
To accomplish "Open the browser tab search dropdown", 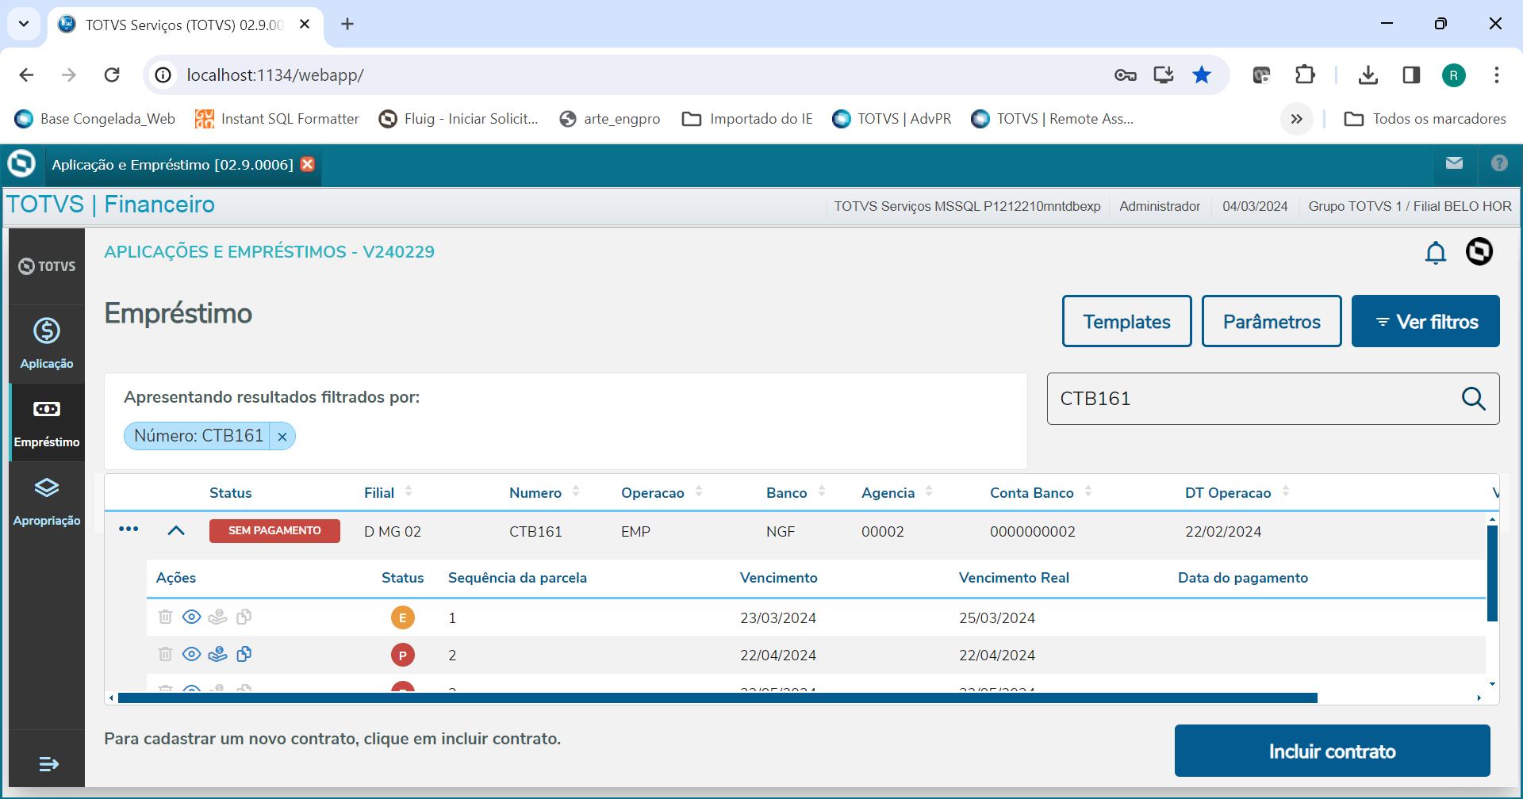I will click(x=24, y=24).
